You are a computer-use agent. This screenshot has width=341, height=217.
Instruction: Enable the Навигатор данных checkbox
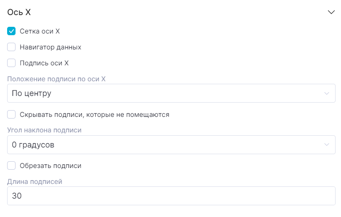[x=11, y=47]
